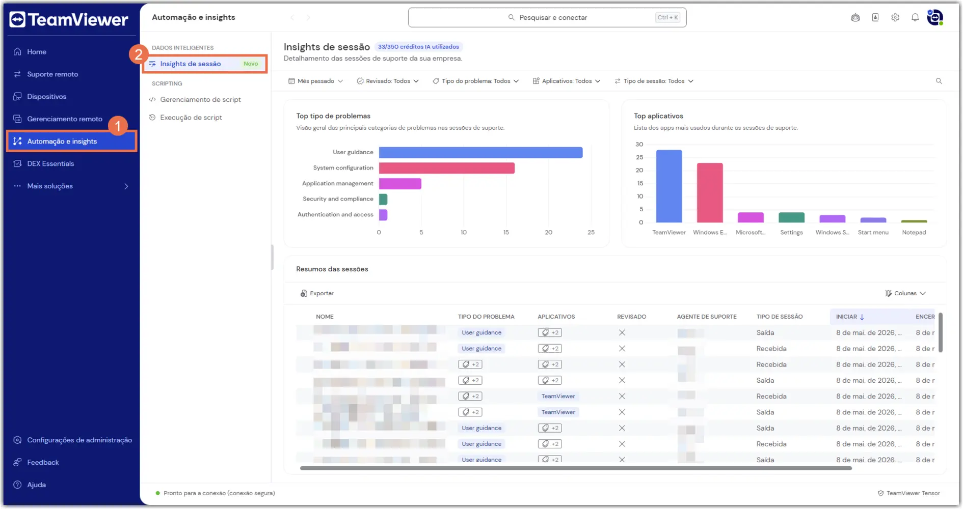Click the User guidance bar in chart
Screen dimensions: 963x509
(x=480, y=153)
